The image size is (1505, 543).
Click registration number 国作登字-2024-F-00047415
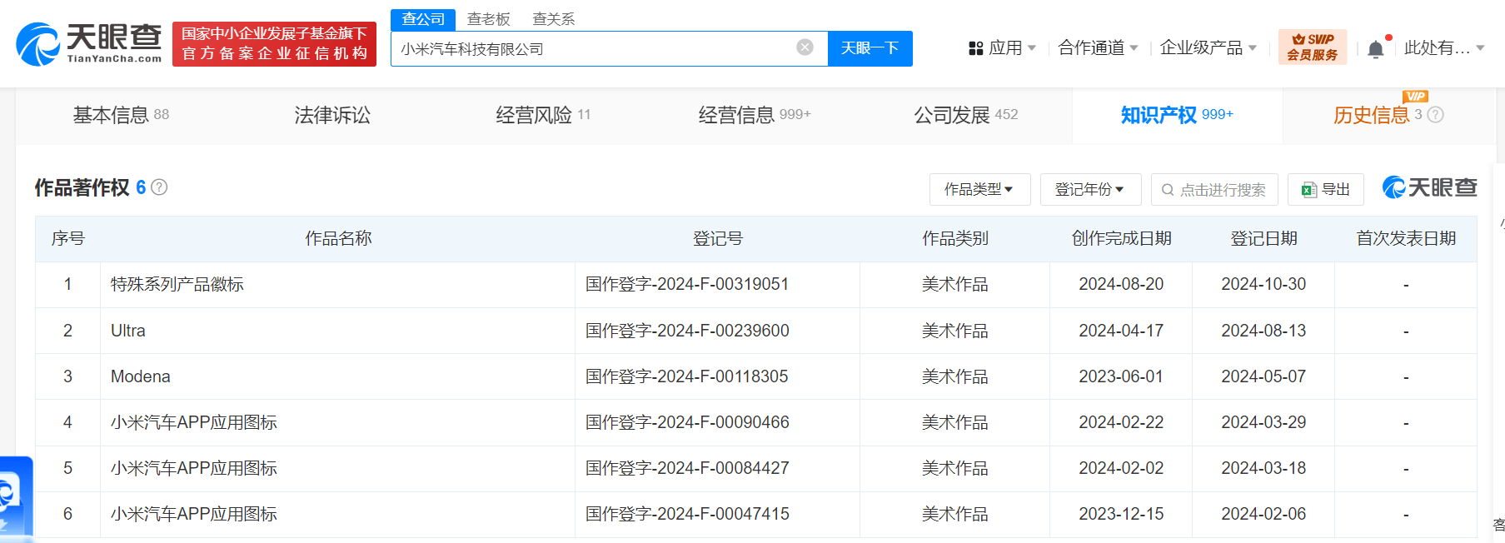(686, 514)
